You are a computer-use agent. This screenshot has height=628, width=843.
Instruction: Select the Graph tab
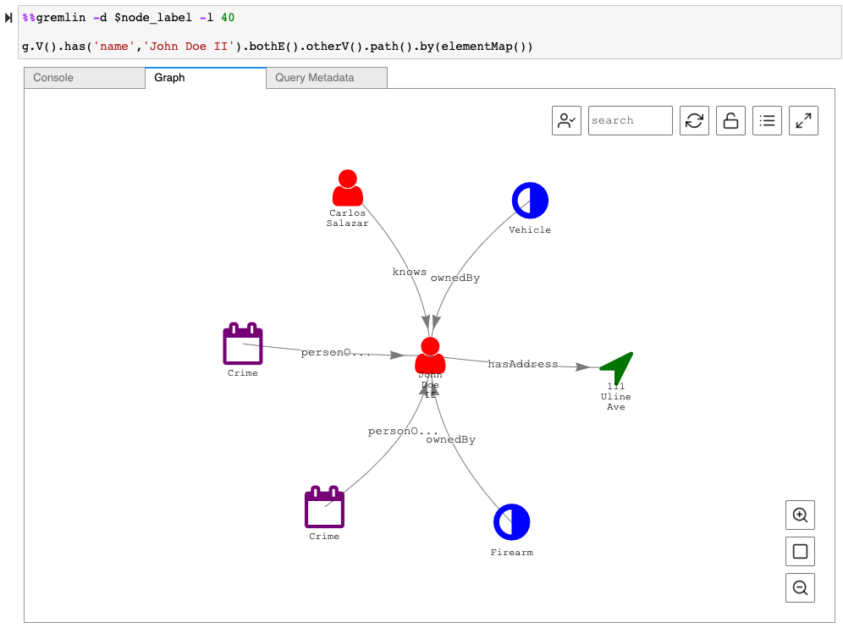pyautogui.click(x=205, y=78)
